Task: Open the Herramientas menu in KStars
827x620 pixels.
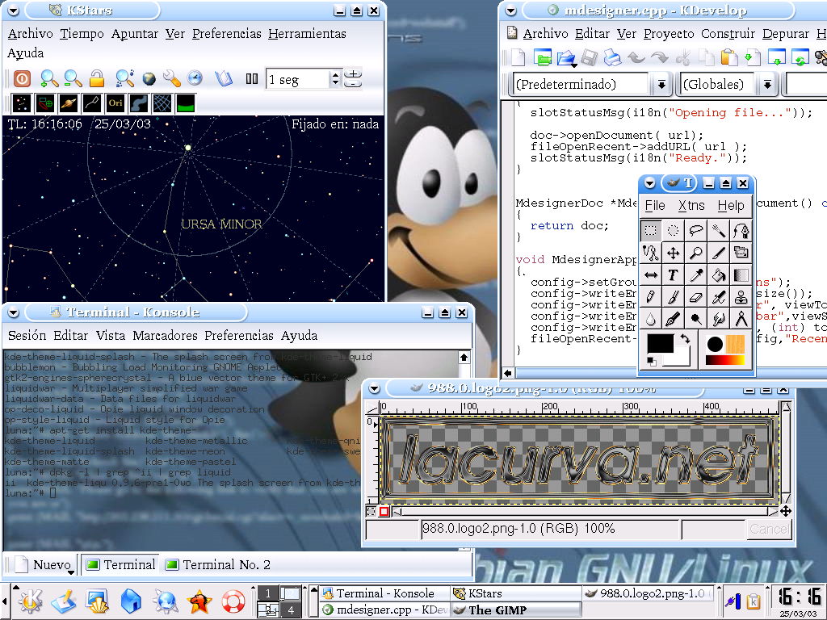Action: 307,34
